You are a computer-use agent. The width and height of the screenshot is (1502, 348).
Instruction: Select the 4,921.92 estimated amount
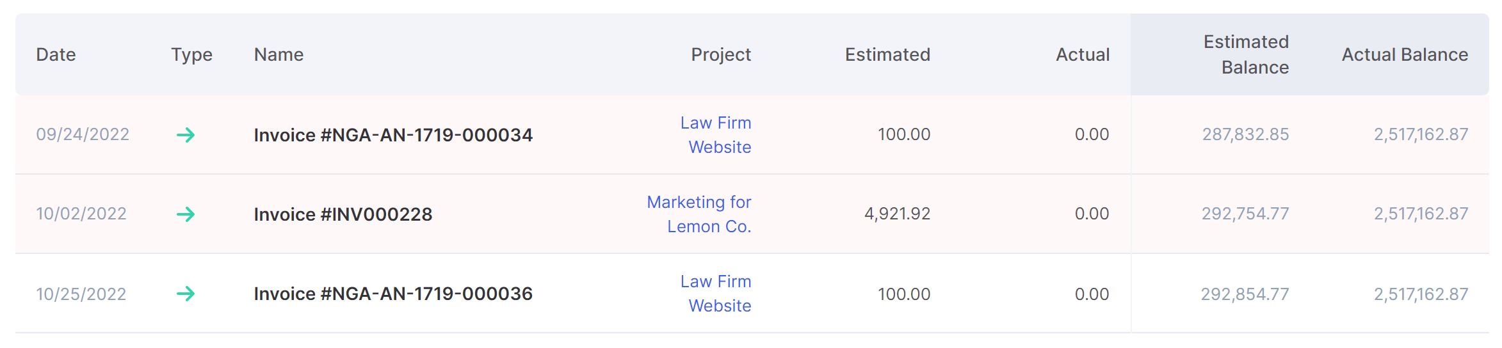click(x=897, y=214)
